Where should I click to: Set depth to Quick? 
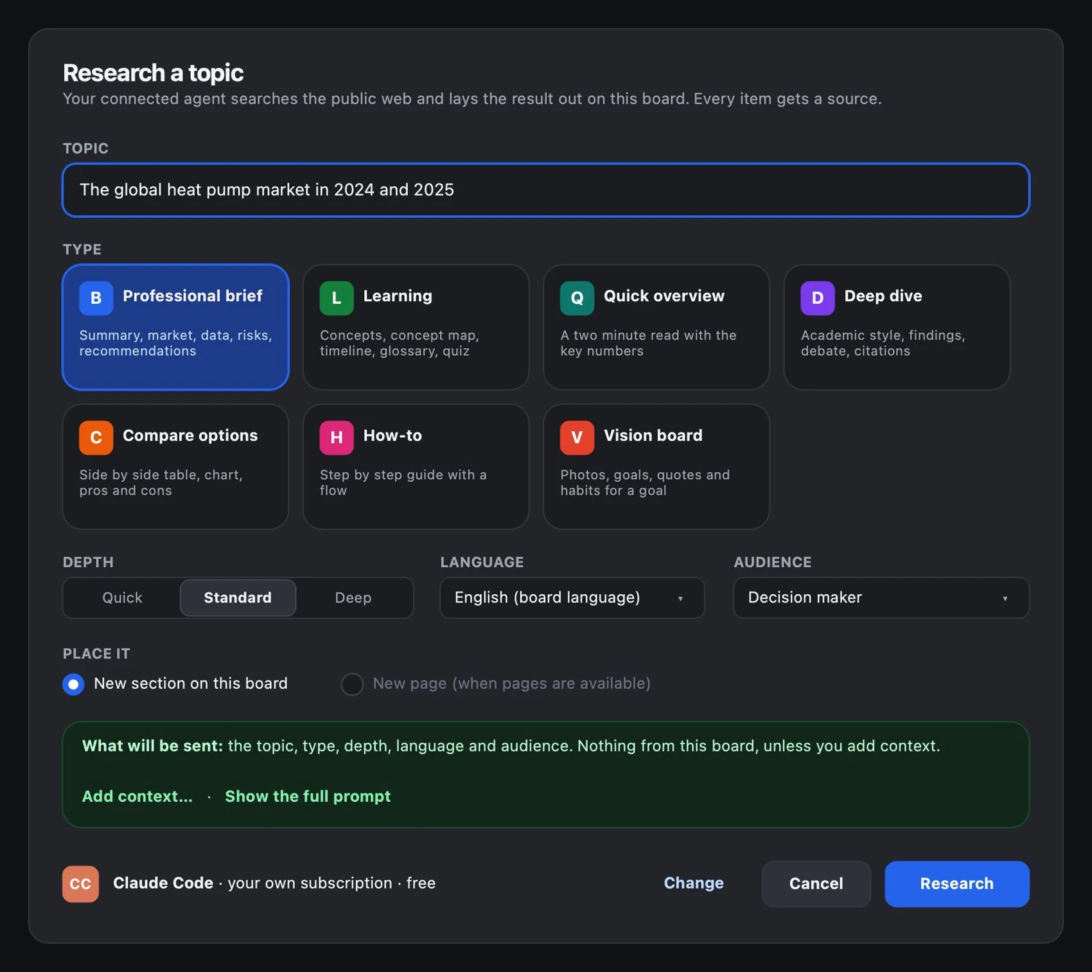122,597
